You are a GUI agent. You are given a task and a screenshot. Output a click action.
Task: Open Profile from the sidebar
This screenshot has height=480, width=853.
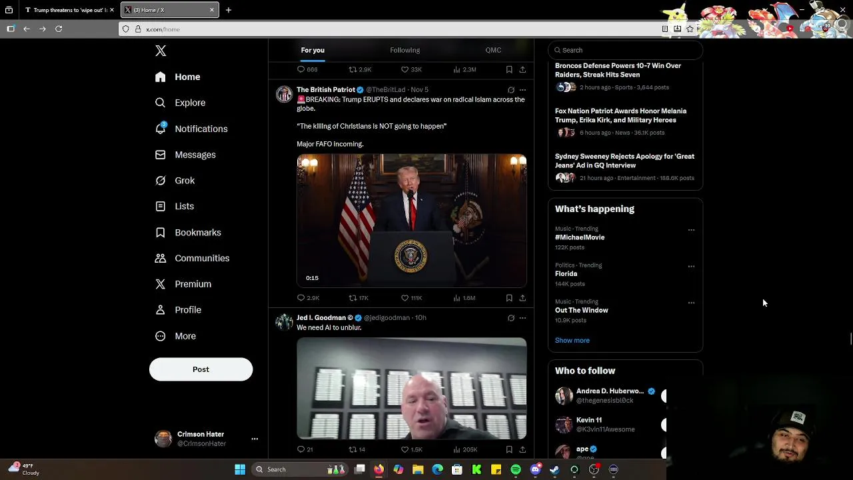(177, 310)
